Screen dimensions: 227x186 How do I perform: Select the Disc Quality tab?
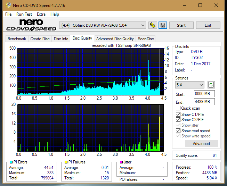pyautogui.click(x=82, y=38)
